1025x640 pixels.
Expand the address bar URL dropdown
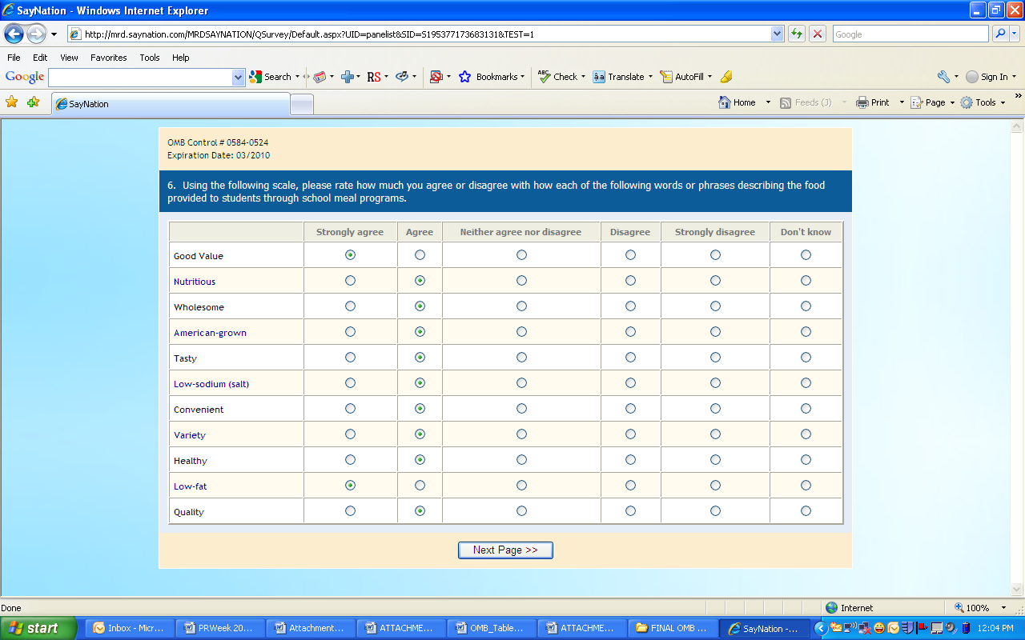tap(777, 34)
